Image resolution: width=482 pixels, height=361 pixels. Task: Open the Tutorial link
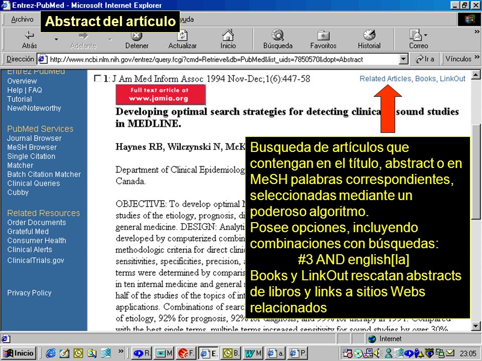click(20, 99)
